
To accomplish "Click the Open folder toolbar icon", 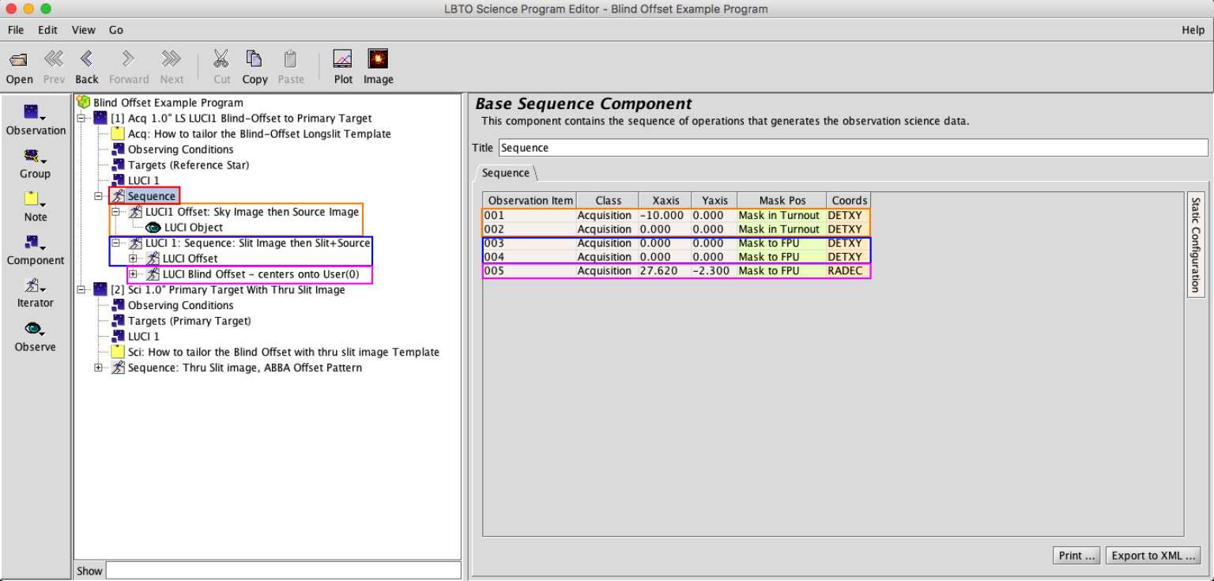I will click(19, 59).
